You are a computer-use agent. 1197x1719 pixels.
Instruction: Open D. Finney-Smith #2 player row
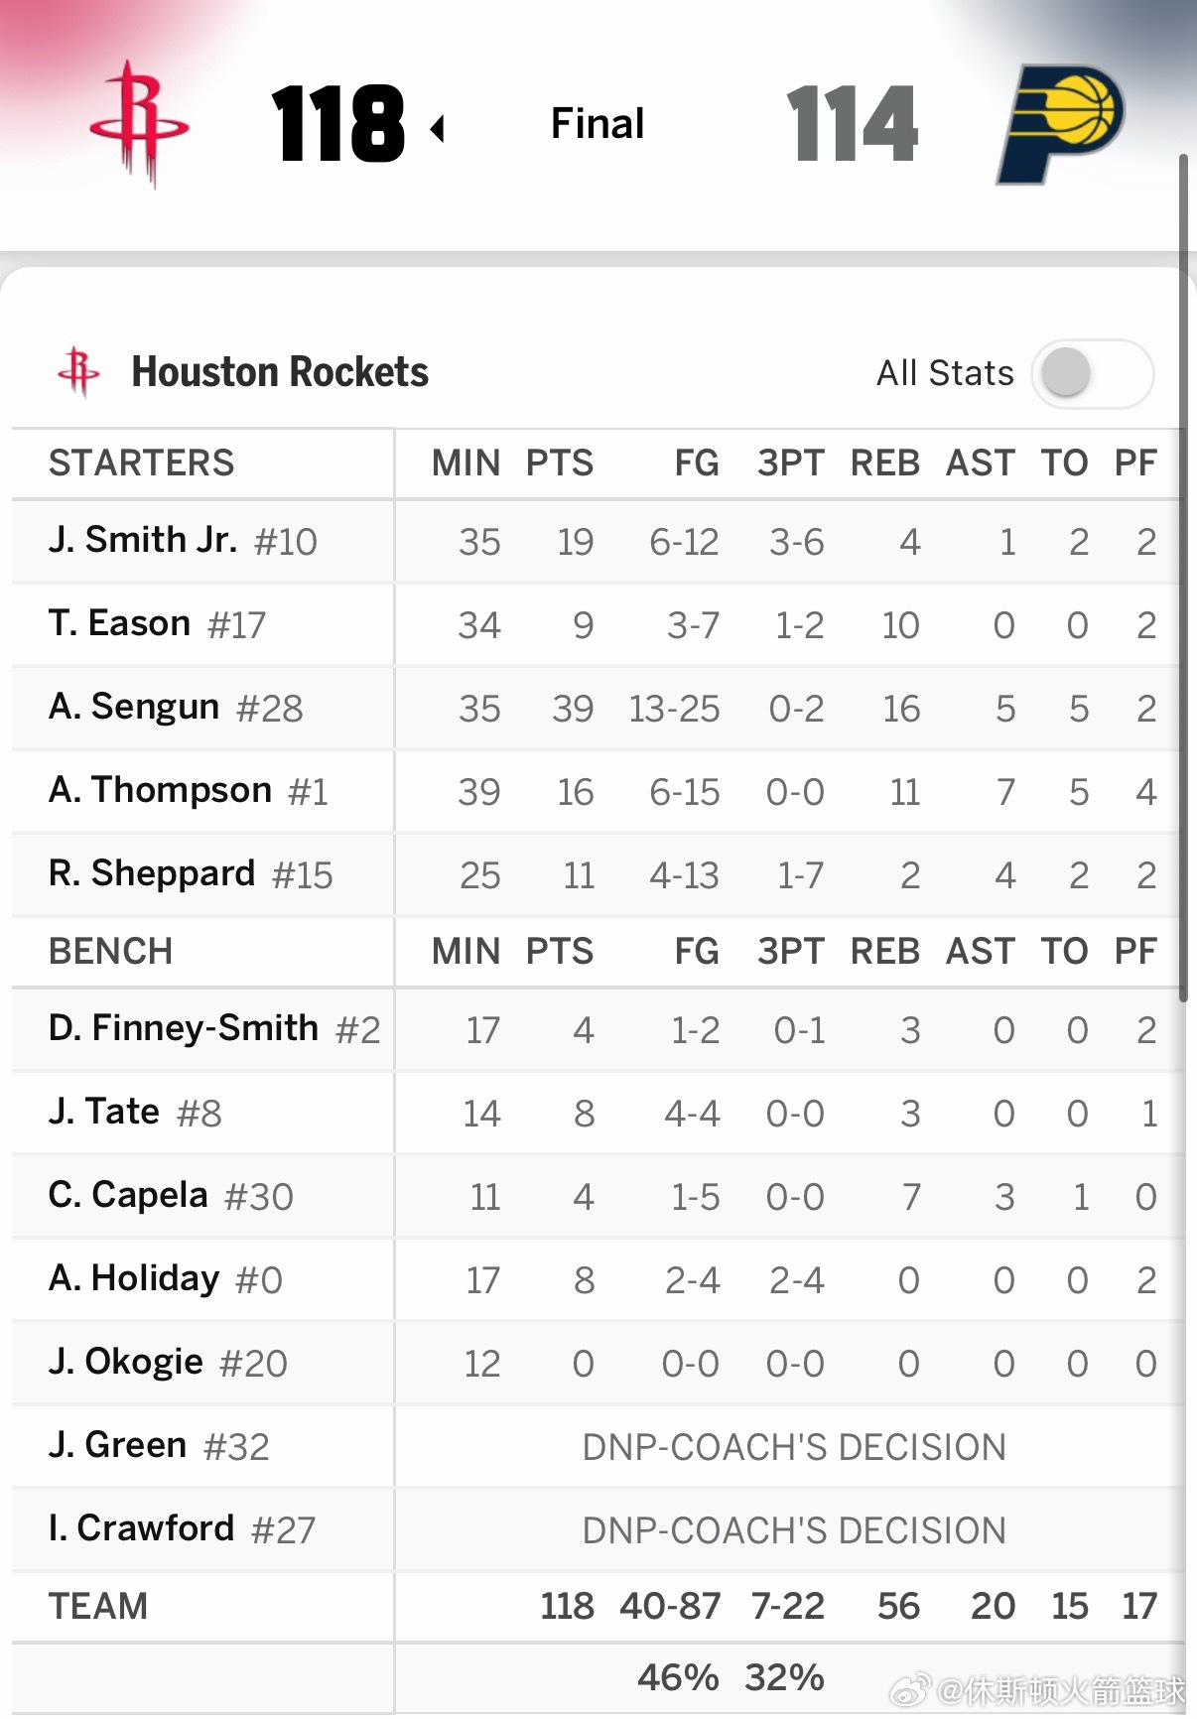click(x=598, y=1029)
